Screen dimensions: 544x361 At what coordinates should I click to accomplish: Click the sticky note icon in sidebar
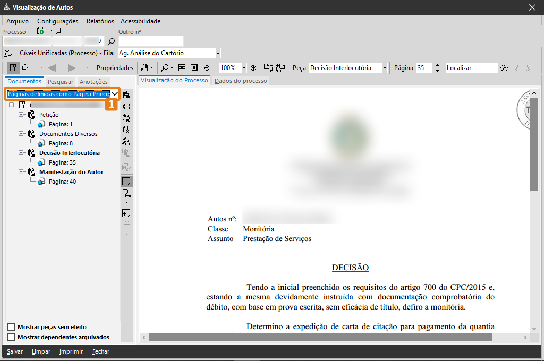(x=126, y=182)
